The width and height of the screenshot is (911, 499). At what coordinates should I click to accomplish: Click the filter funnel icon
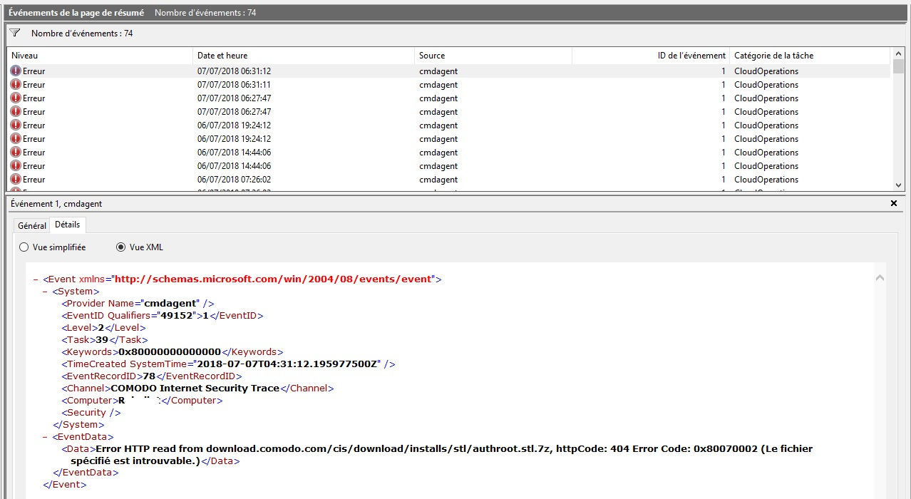(x=15, y=33)
